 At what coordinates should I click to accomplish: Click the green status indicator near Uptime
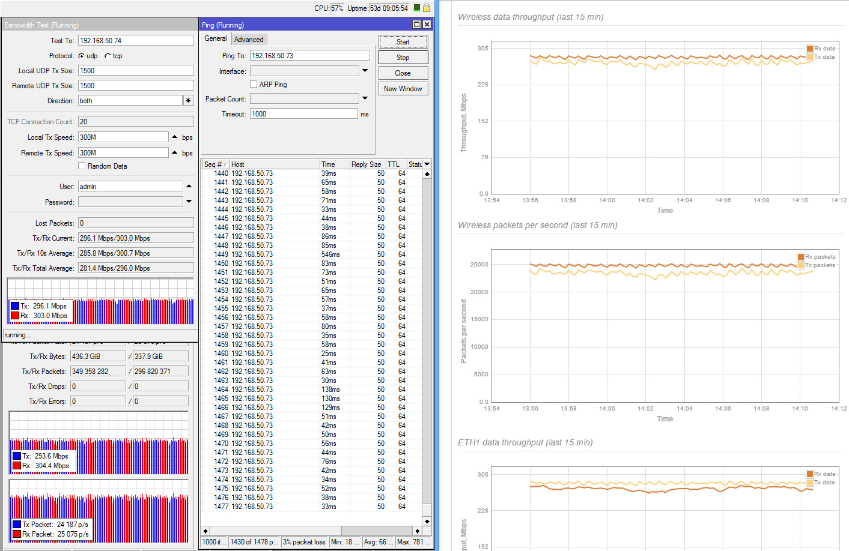point(417,8)
